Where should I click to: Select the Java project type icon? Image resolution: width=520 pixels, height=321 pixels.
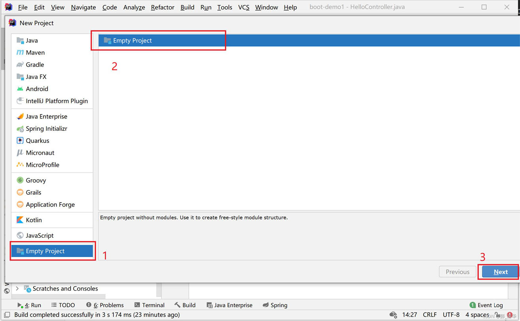20,40
